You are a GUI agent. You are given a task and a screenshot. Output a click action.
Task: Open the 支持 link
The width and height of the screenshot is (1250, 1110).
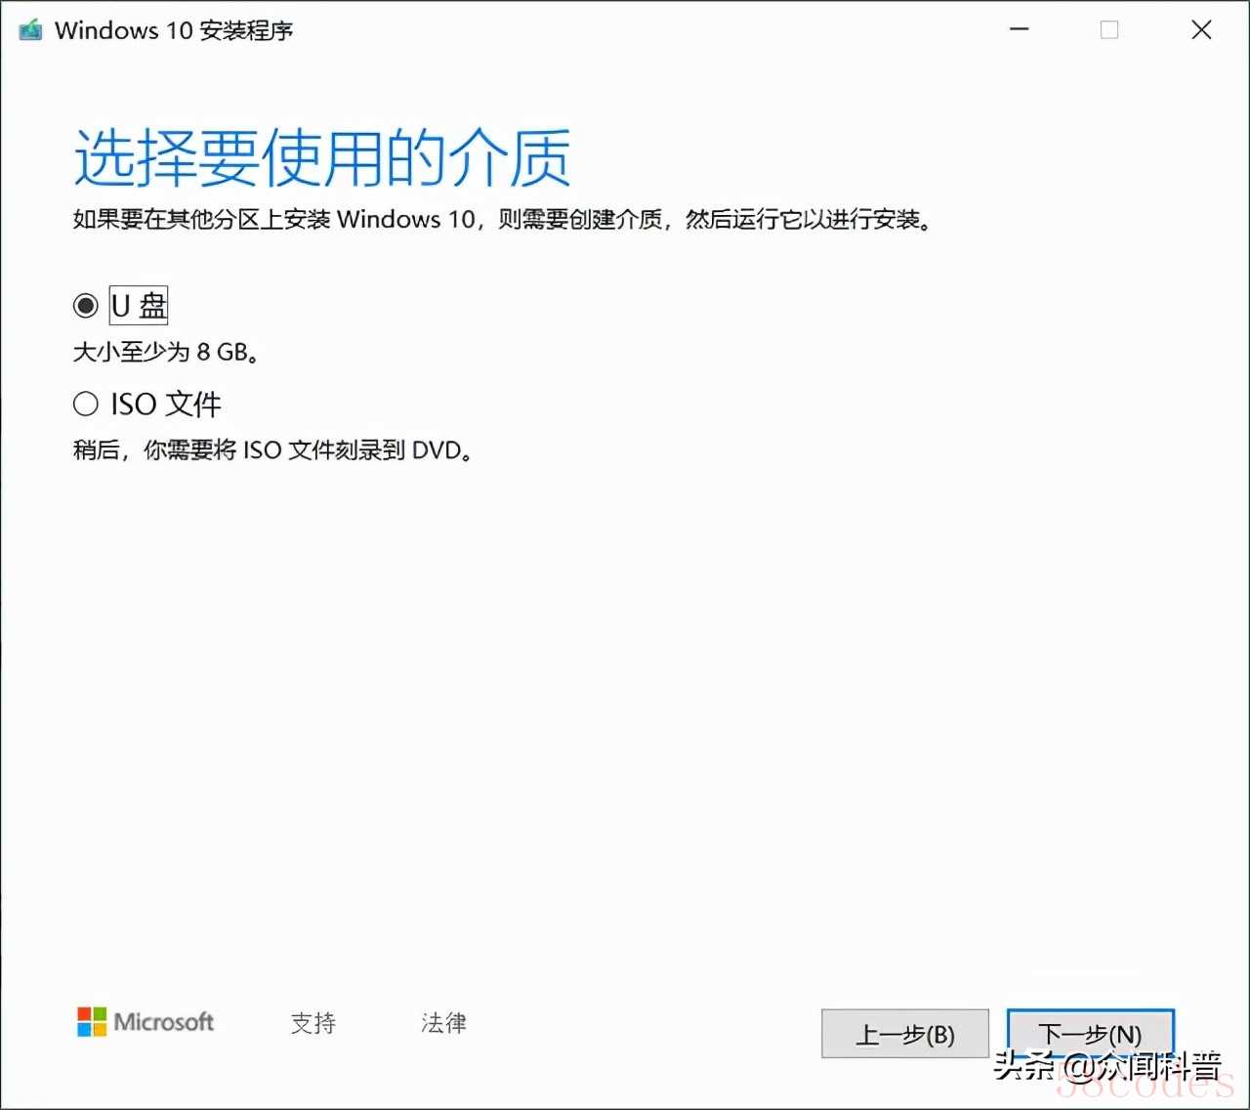click(313, 1023)
